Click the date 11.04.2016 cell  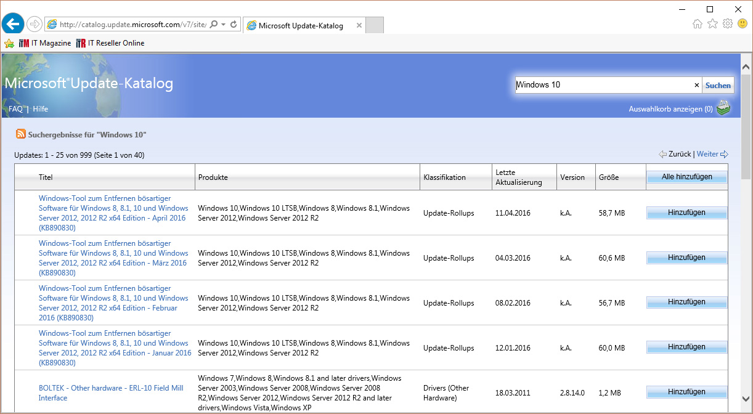click(513, 213)
